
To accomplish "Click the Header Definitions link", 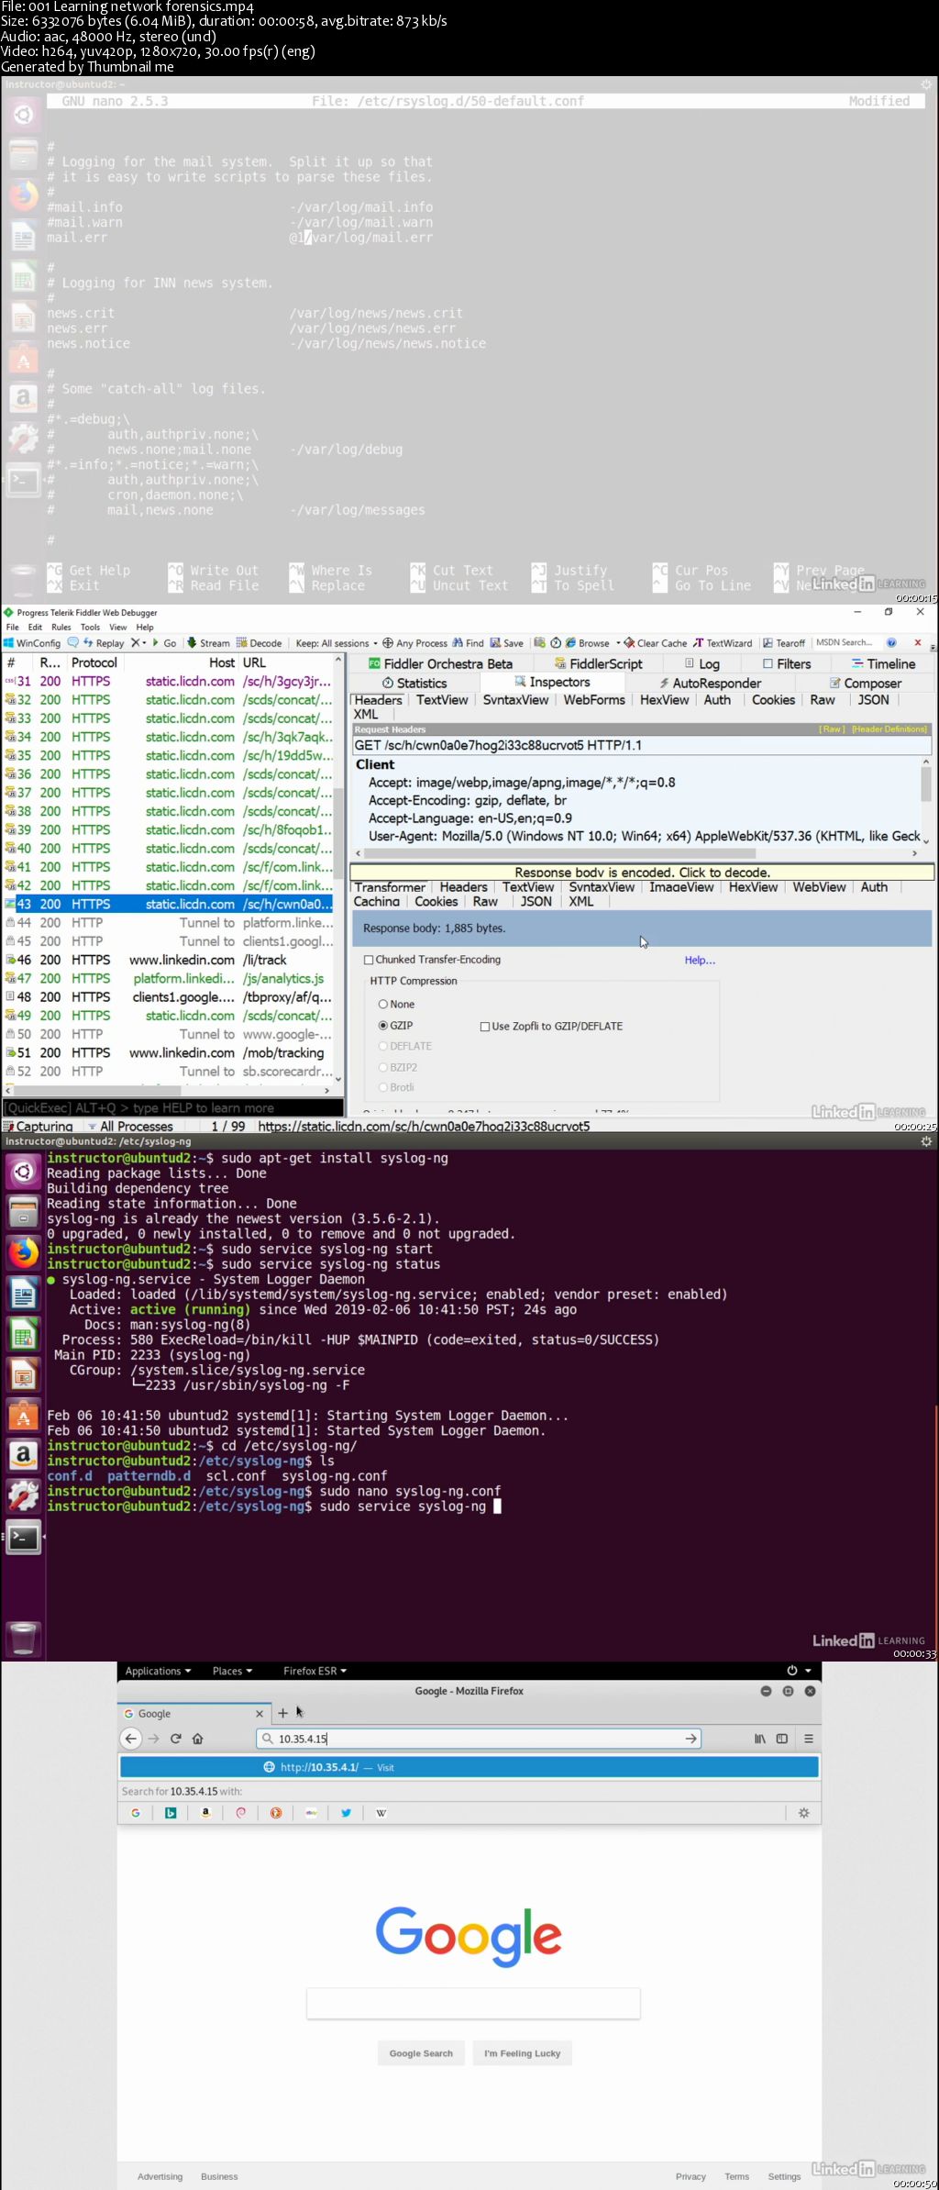I will click(x=889, y=729).
